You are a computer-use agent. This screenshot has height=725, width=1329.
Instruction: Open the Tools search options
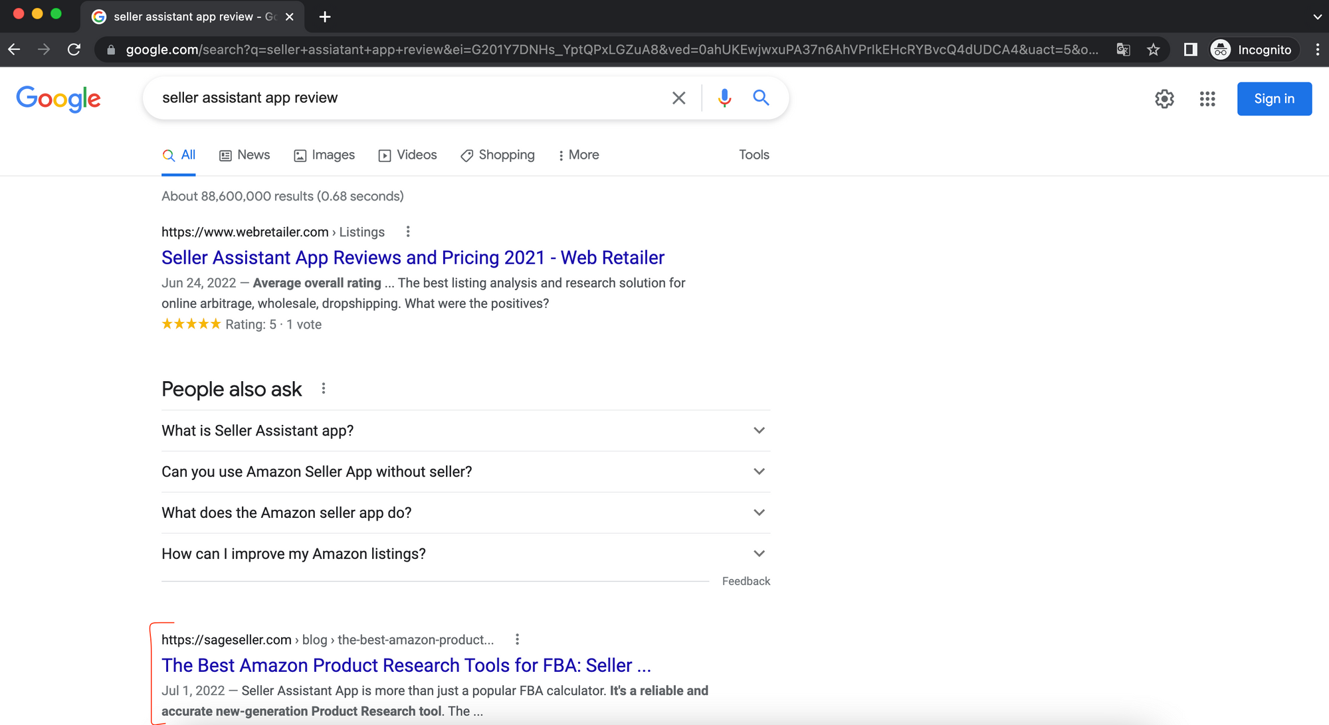pyautogui.click(x=754, y=155)
